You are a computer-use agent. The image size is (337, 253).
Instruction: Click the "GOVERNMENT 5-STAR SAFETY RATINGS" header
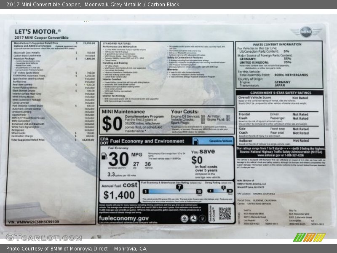point(281,93)
